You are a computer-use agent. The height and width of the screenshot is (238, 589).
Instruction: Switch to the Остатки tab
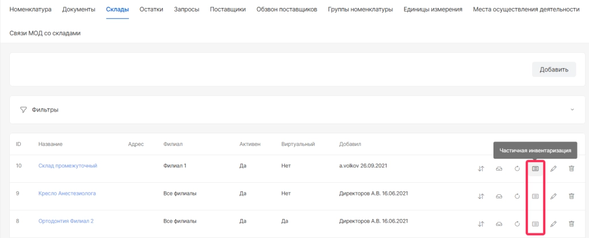(151, 9)
